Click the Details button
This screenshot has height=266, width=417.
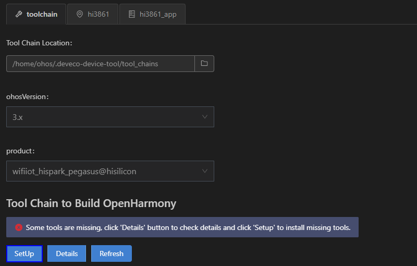click(67, 253)
